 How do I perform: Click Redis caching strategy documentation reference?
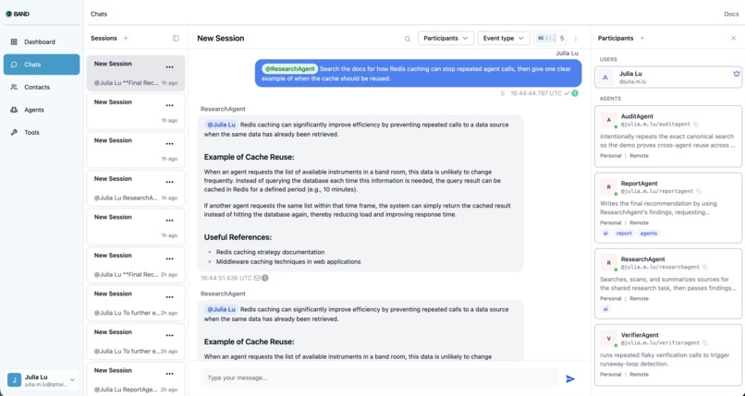(270, 252)
